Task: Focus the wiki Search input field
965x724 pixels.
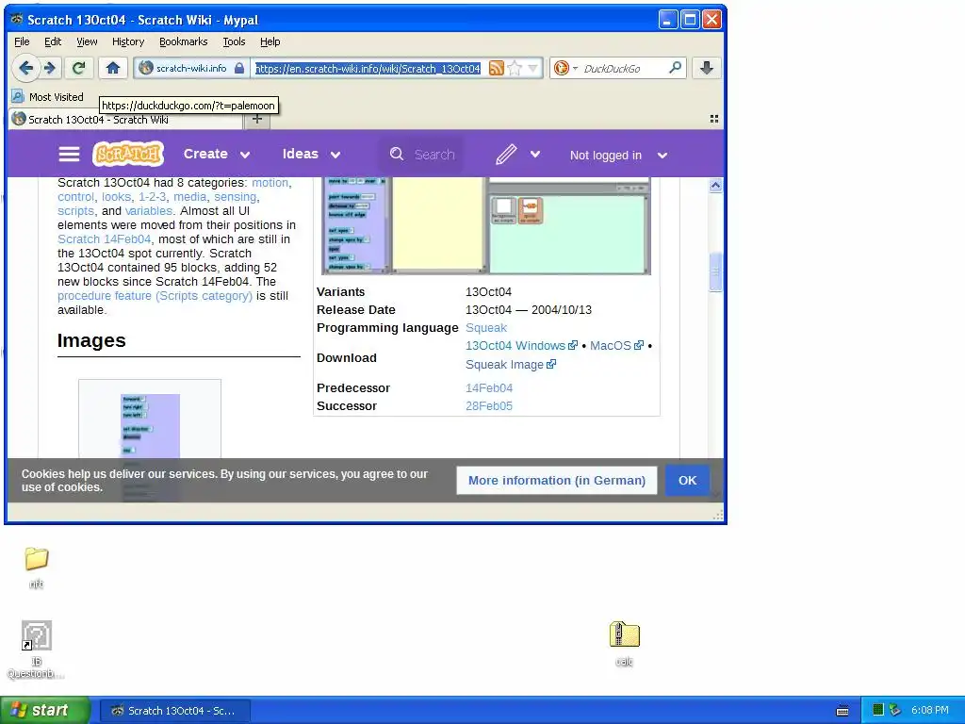Action: [434, 155]
